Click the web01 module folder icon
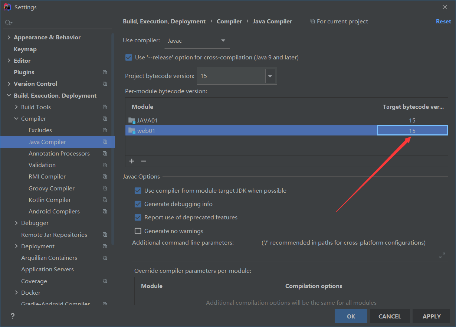 point(132,131)
